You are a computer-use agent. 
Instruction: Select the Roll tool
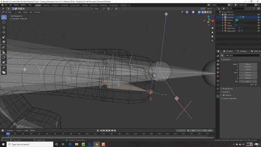click(x=4, y=58)
